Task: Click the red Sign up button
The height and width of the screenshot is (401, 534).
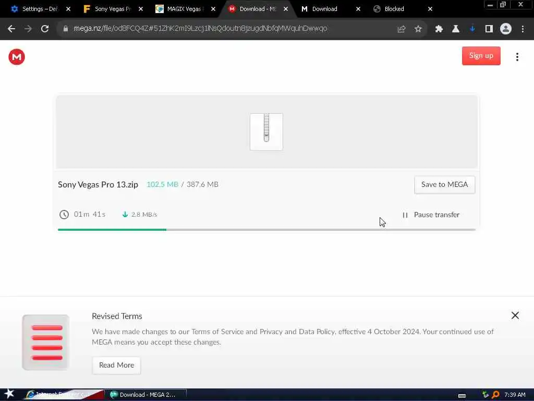Action: coord(481,56)
